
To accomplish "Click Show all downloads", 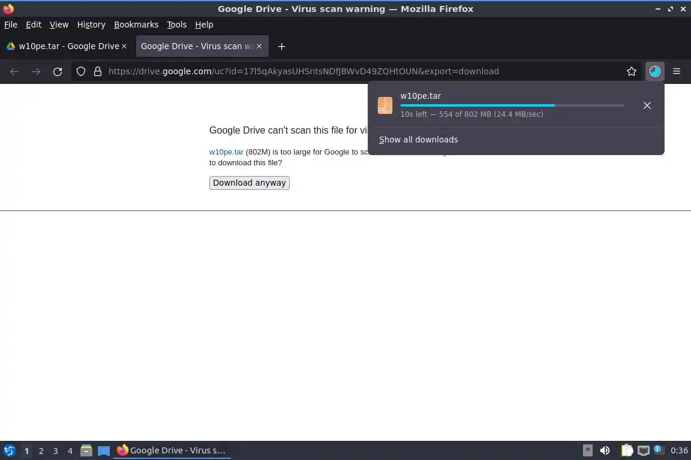I will click(x=418, y=140).
